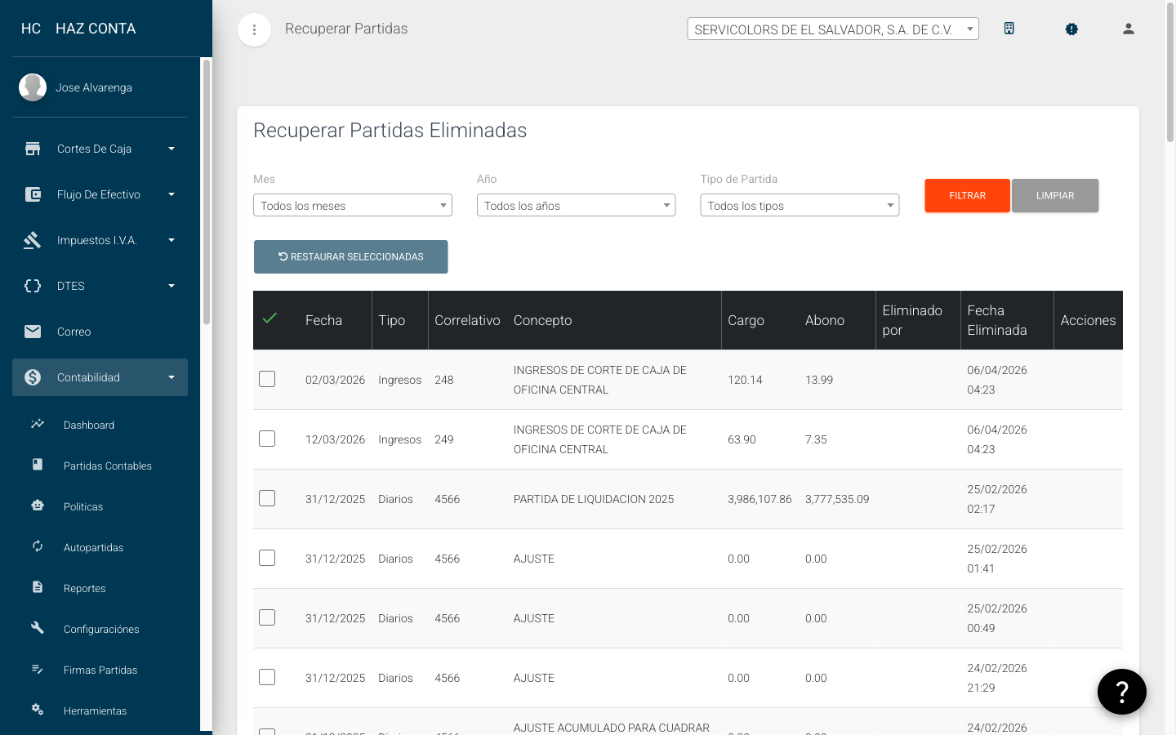Click the Partidas Contables book icon

coord(38,465)
